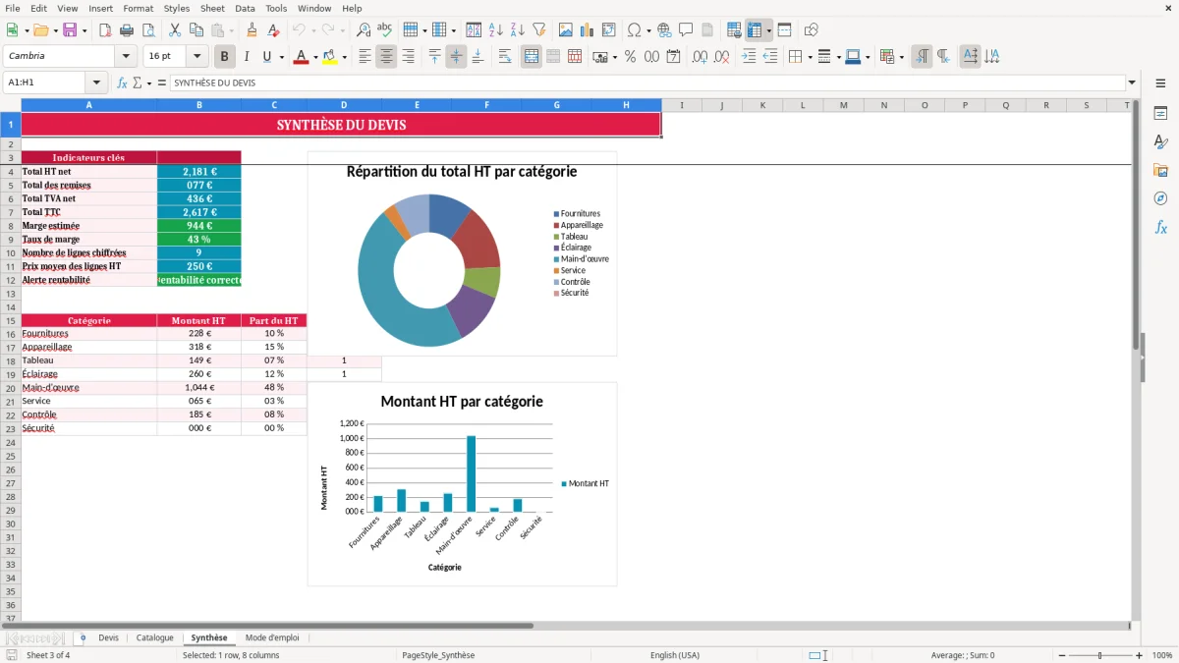Click the Sort Descending icon
Image resolution: width=1179 pixels, height=663 pixels.
tap(517, 30)
